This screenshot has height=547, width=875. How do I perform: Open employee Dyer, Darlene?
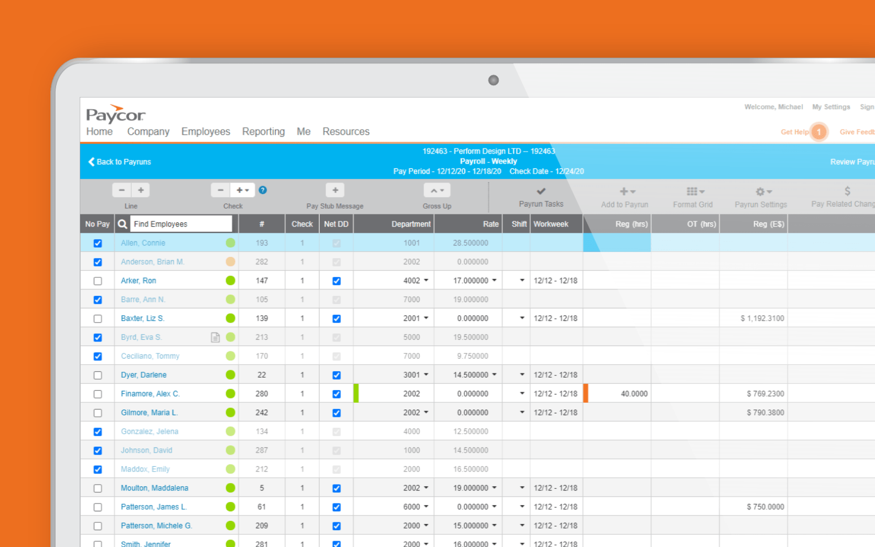point(143,375)
